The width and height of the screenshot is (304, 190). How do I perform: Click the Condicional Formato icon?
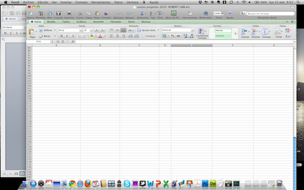coord(201,31)
